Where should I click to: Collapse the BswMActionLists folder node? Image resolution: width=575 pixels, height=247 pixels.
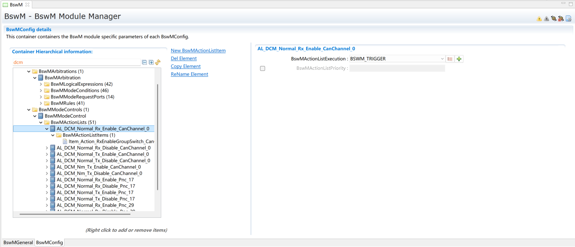41,123
